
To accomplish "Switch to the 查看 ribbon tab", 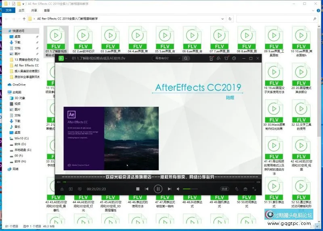I will pos(47,10).
